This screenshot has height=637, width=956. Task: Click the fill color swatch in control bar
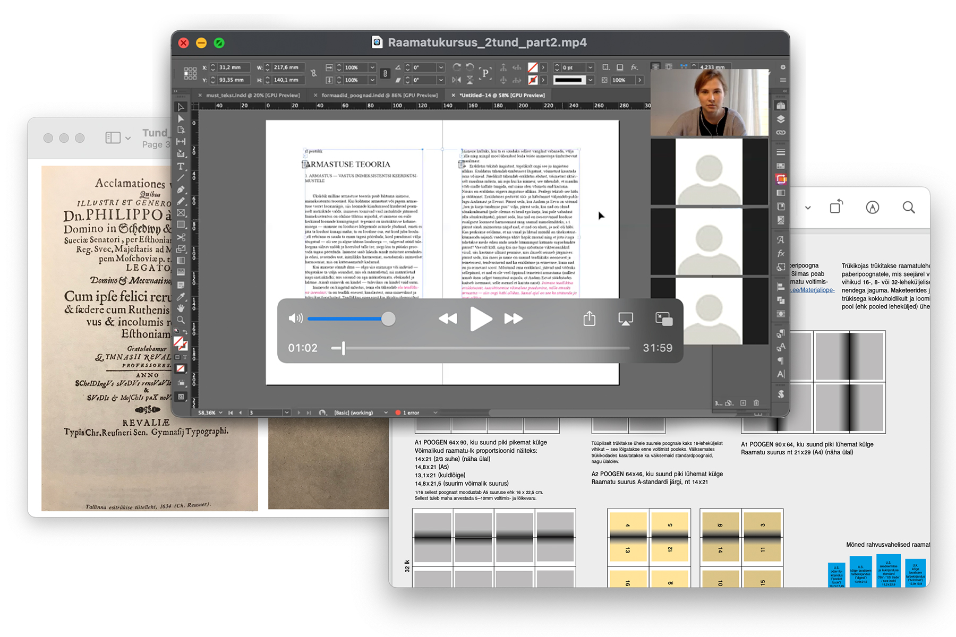tap(533, 67)
